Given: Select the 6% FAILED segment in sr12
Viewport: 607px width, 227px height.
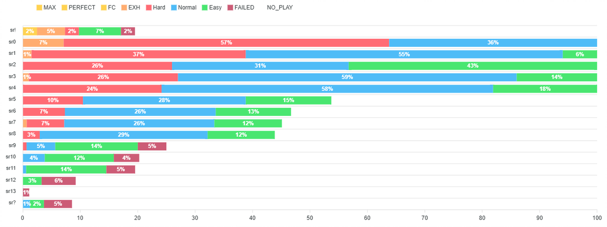Looking at the screenshot, I should click(x=59, y=181).
